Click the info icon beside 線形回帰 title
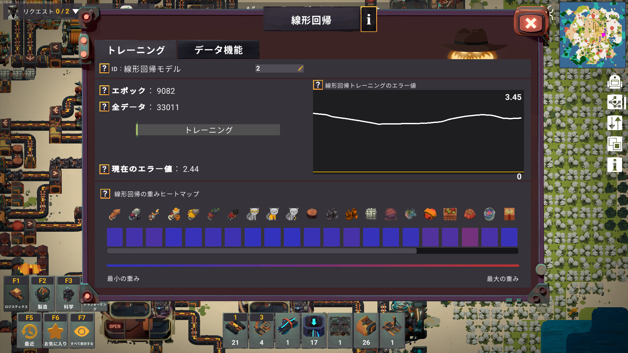 369,20
